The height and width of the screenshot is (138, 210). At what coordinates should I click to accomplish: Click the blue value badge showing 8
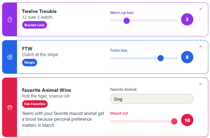click(x=187, y=57)
